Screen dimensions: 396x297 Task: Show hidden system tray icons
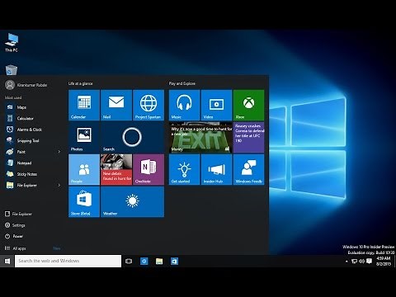pyautogui.click(x=346, y=262)
